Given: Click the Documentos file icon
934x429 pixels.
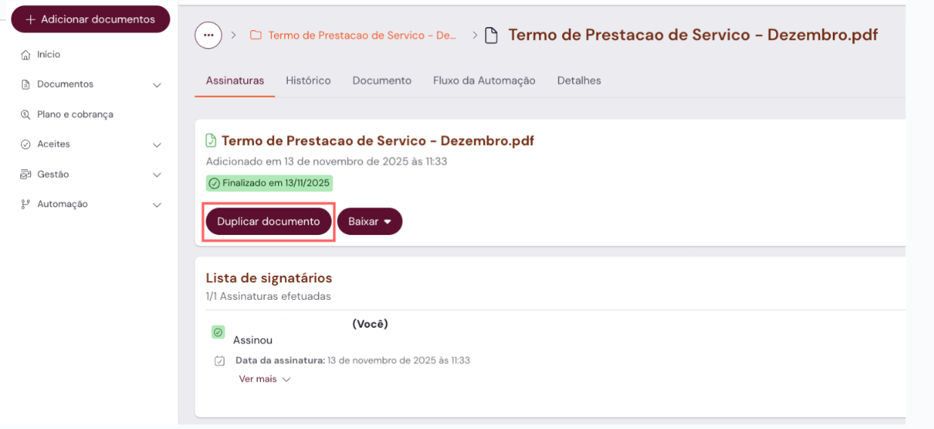Looking at the screenshot, I should tap(26, 85).
